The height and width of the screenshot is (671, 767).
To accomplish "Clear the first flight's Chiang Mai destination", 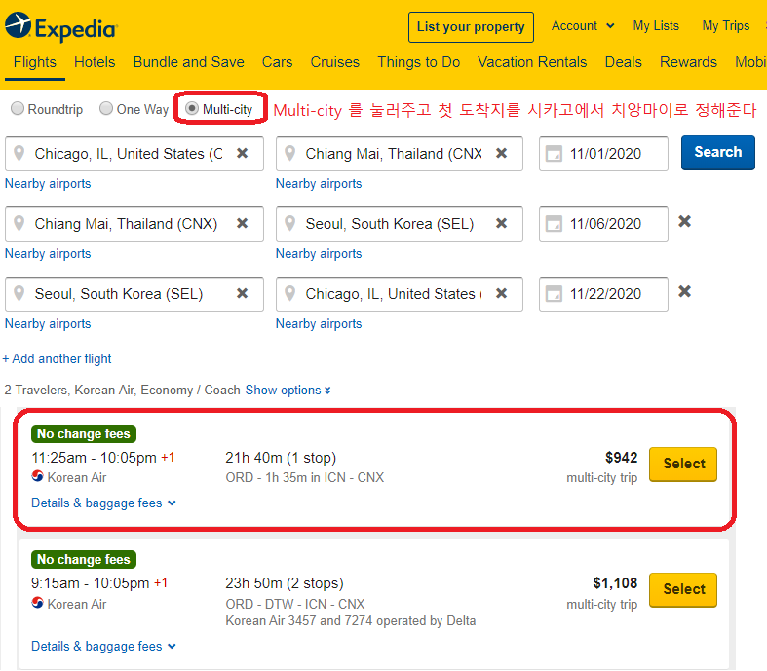I will coord(501,154).
